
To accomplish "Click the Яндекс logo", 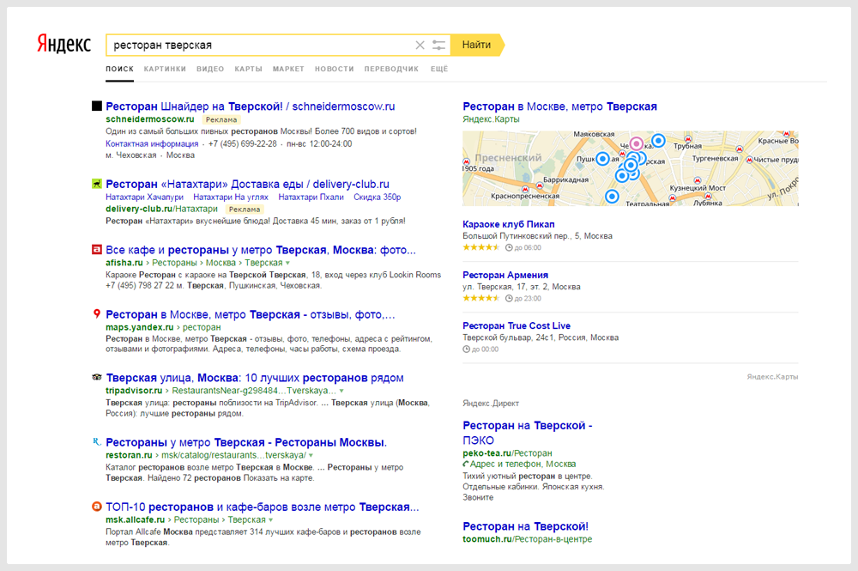I will tap(64, 44).
